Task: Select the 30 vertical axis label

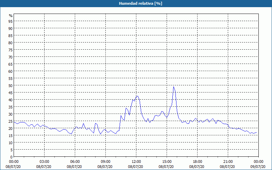Action: pos(11,114)
